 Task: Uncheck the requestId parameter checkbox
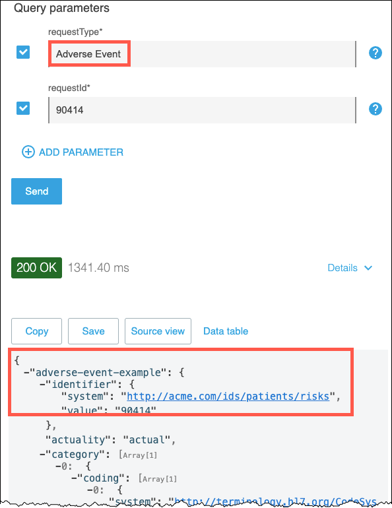click(23, 108)
